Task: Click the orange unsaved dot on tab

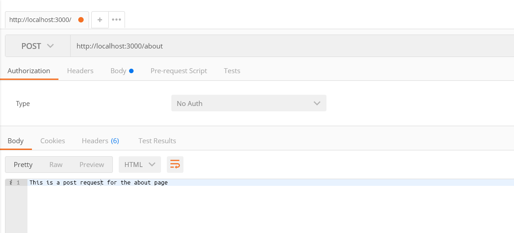Action: (81, 20)
